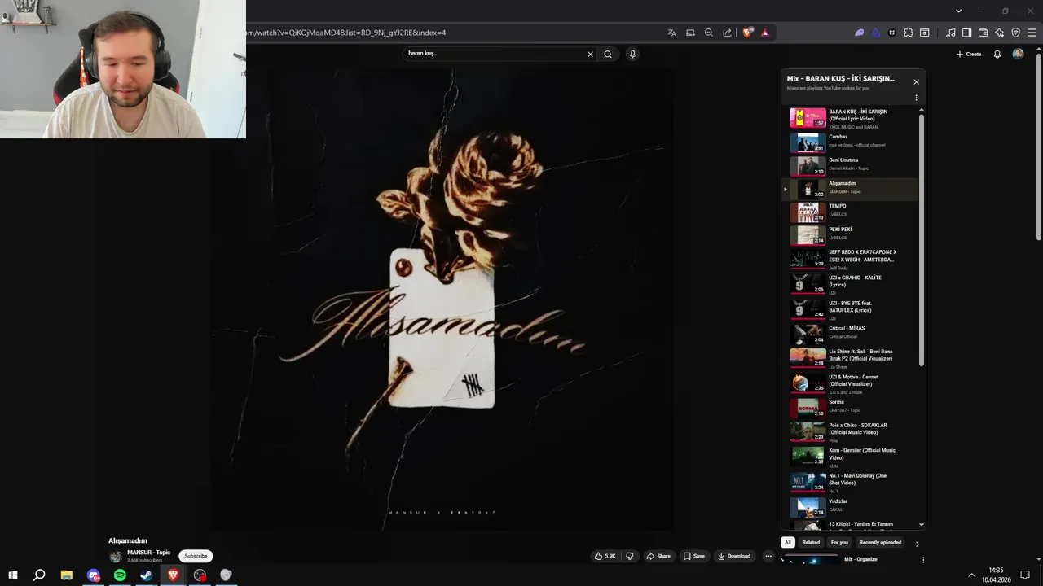The height and width of the screenshot is (586, 1043).
Task: Play Sorma by ERAY067
Action: [850, 408]
